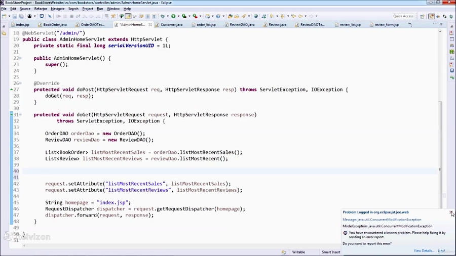Click the Next Annotation arrow icon
The image size is (456, 256).
pyautogui.click(x=271, y=16)
